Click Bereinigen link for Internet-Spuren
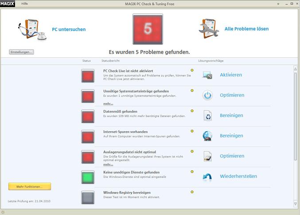The image size is (300, 215). [x=231, y=136]
